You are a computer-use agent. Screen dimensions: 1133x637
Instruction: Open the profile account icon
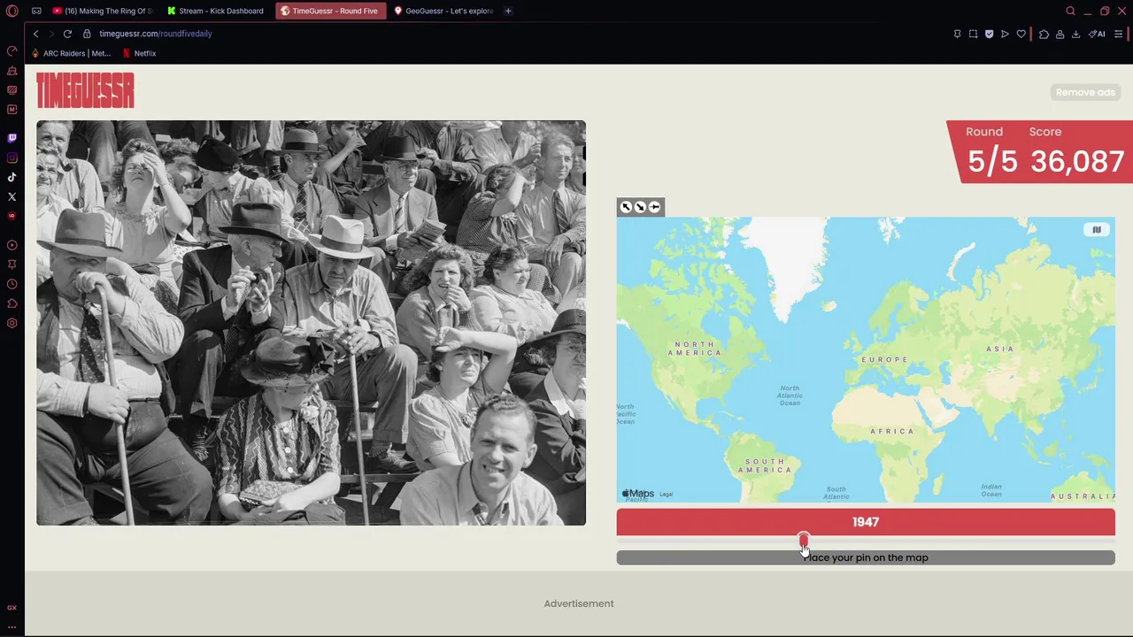coord(1060,34)
